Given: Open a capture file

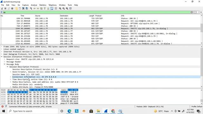Looking at the screenshot, I should pos(16,9).
